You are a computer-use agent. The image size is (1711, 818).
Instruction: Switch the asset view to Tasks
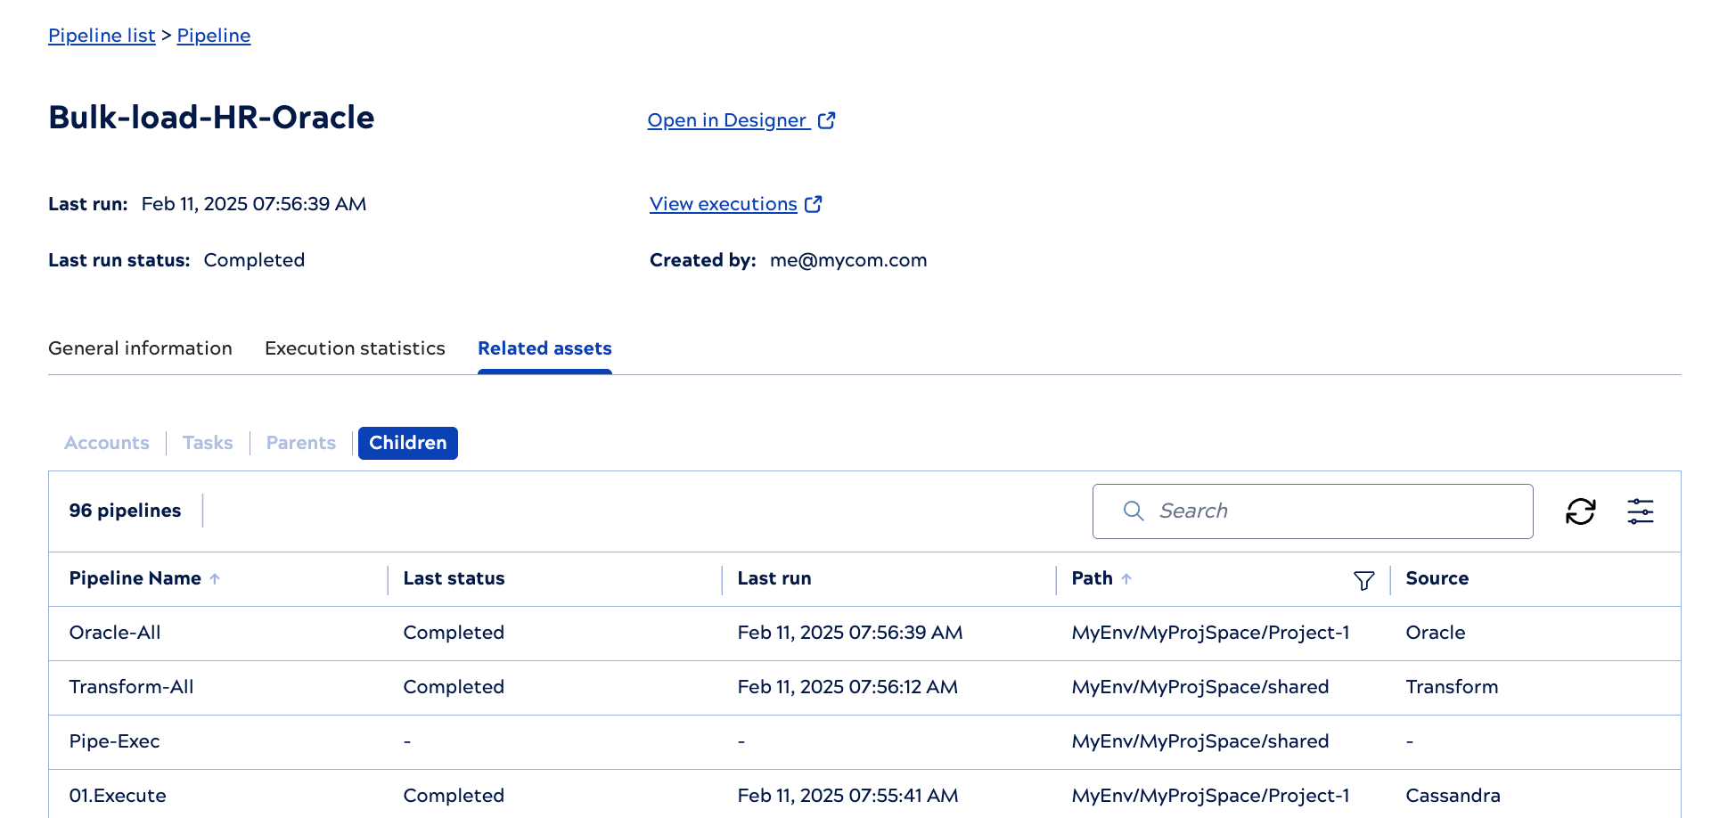[208, 443]
